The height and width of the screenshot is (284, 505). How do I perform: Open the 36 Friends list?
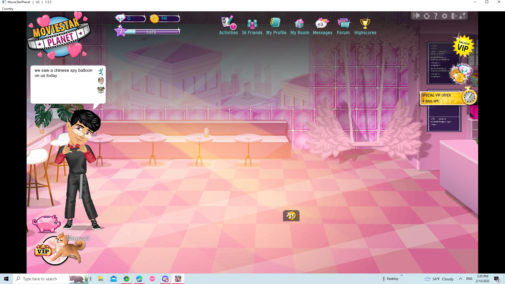coord(252,25)
